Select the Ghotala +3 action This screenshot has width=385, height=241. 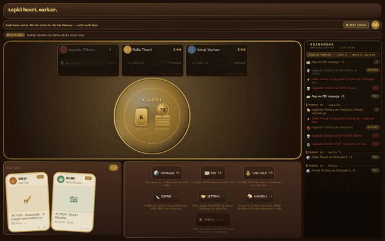point(259,173)
